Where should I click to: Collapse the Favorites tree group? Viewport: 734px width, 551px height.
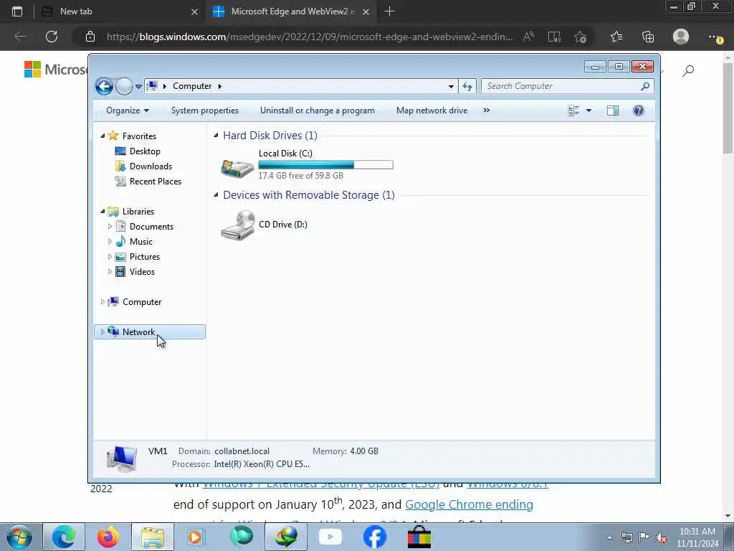103,136
